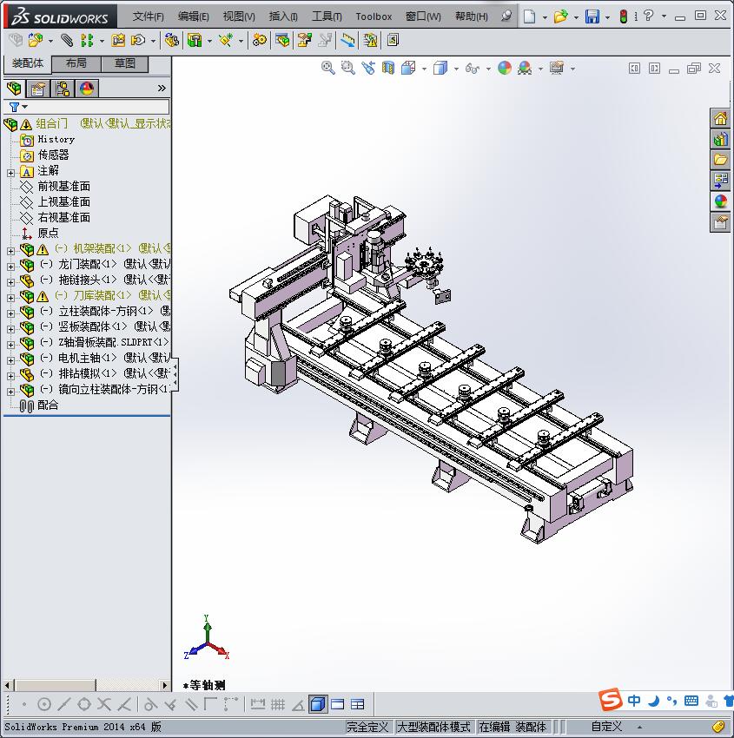This screenshot has height=738, width=734.
Task: Click the Sogou input method S icon
Action: 610,700
